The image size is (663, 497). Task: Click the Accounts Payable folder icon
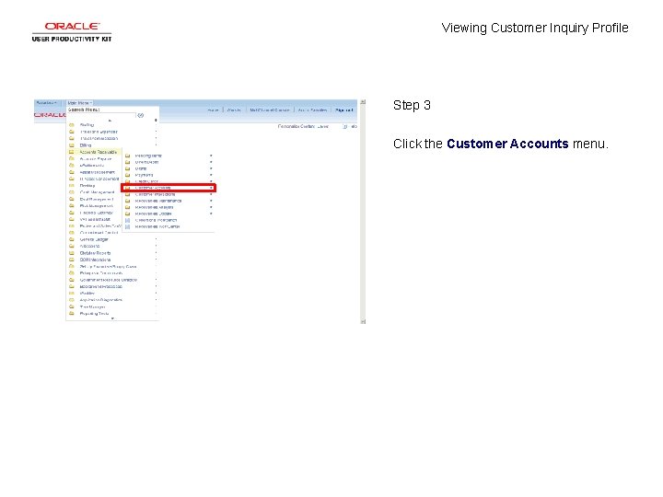pyautogui.click(x=72, y=158)
